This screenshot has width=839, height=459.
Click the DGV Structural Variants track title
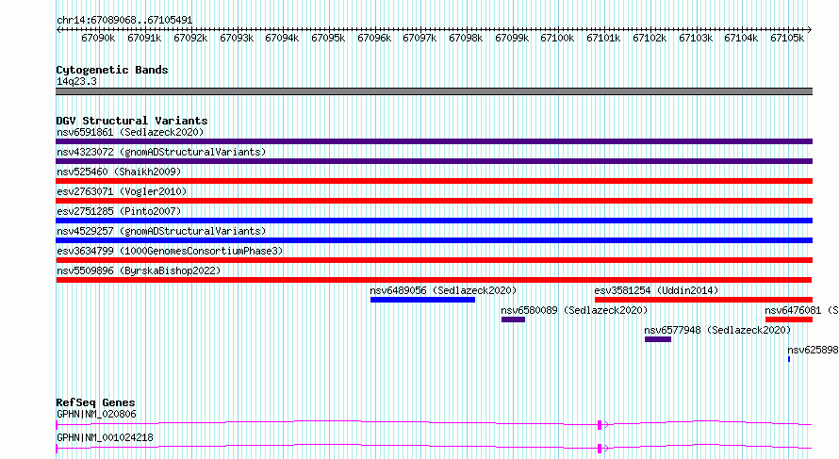pyautogui.click(x=132, y=121)
